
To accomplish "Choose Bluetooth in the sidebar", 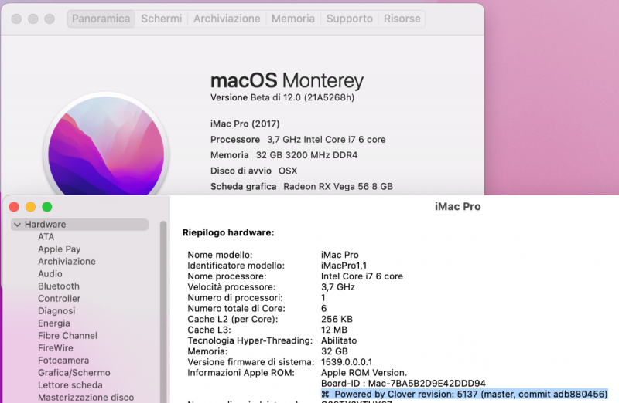I will click(x=59, y=286).
